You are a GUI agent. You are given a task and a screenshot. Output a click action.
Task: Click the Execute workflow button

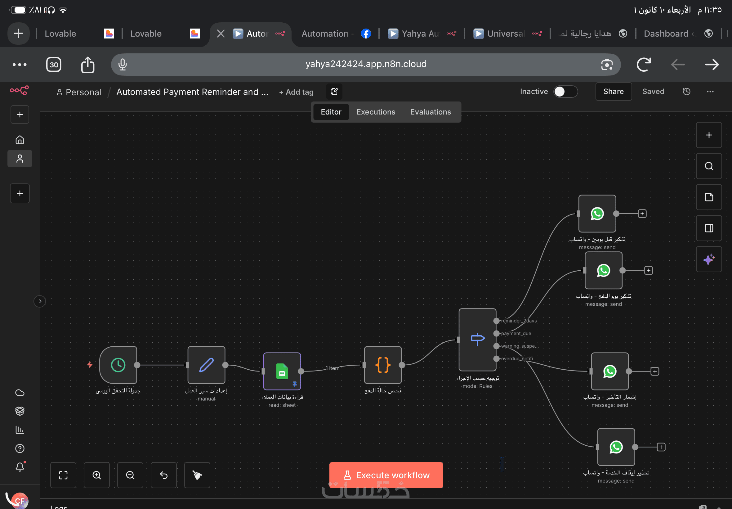point(386,475)
